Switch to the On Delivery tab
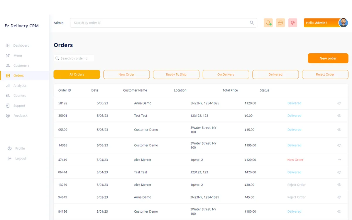Image resolution: width=352 pixels, height=220 pixels. coord(226,75)
